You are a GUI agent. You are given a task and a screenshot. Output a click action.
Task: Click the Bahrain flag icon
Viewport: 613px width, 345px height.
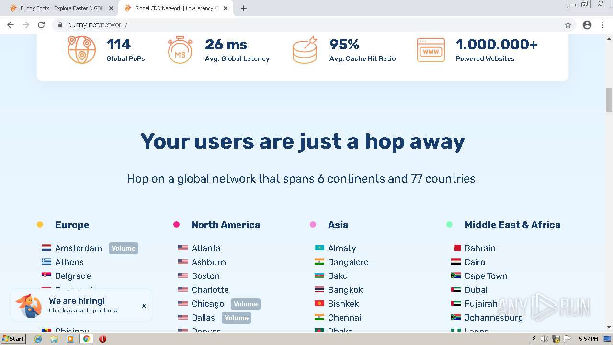456,248
